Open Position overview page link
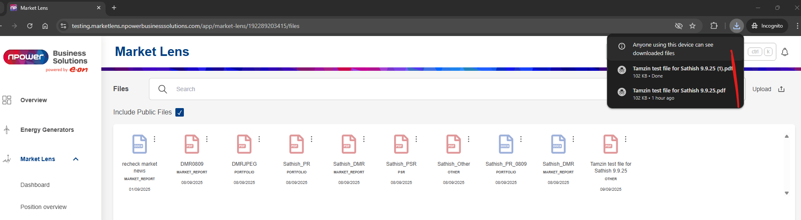This screenshot has width=801, height=220. click(x=43, y=207)
